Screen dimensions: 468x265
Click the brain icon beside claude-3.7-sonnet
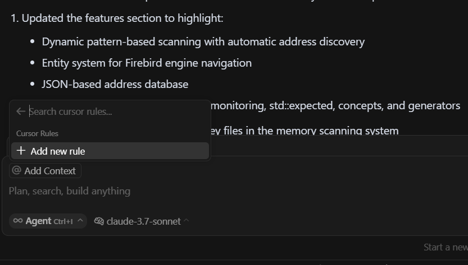tap(99, 221)
